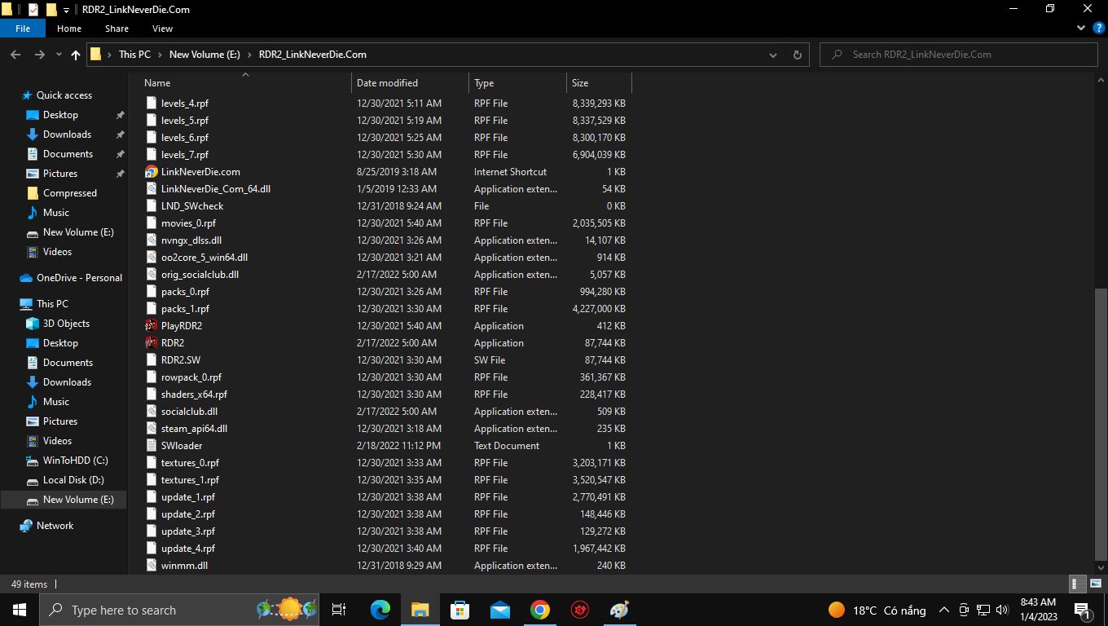Switch to details view layout
Screen dimensions: 1108x626
1075,584
